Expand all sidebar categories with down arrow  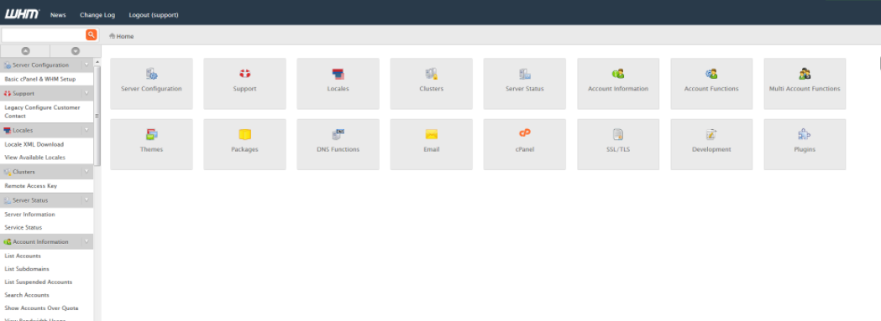76,51
